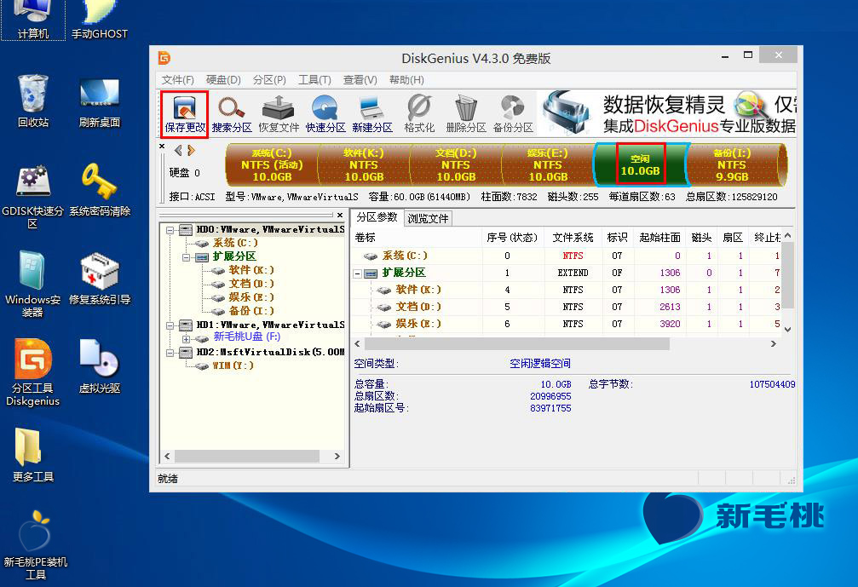Select the 手动GHOST desktop icon
This screenshot has height=587, width=858.
coord(100,20)
